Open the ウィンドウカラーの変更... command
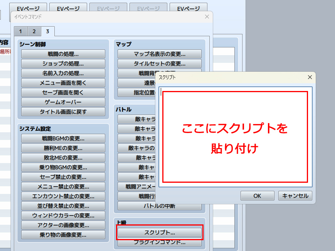 (63, 216)
